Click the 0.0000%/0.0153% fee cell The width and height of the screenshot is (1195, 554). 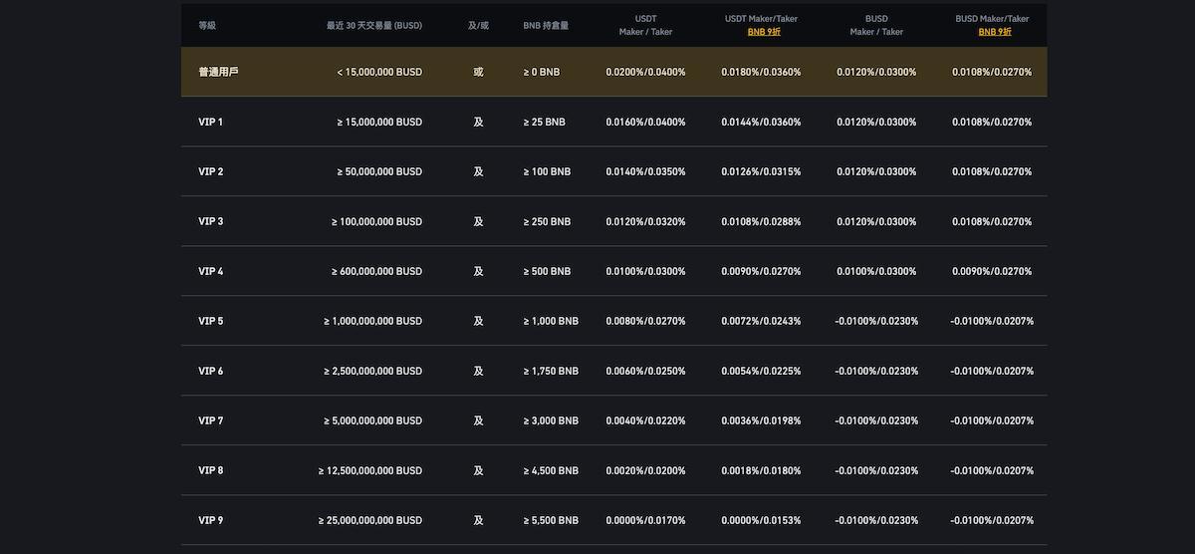[761, 520]
